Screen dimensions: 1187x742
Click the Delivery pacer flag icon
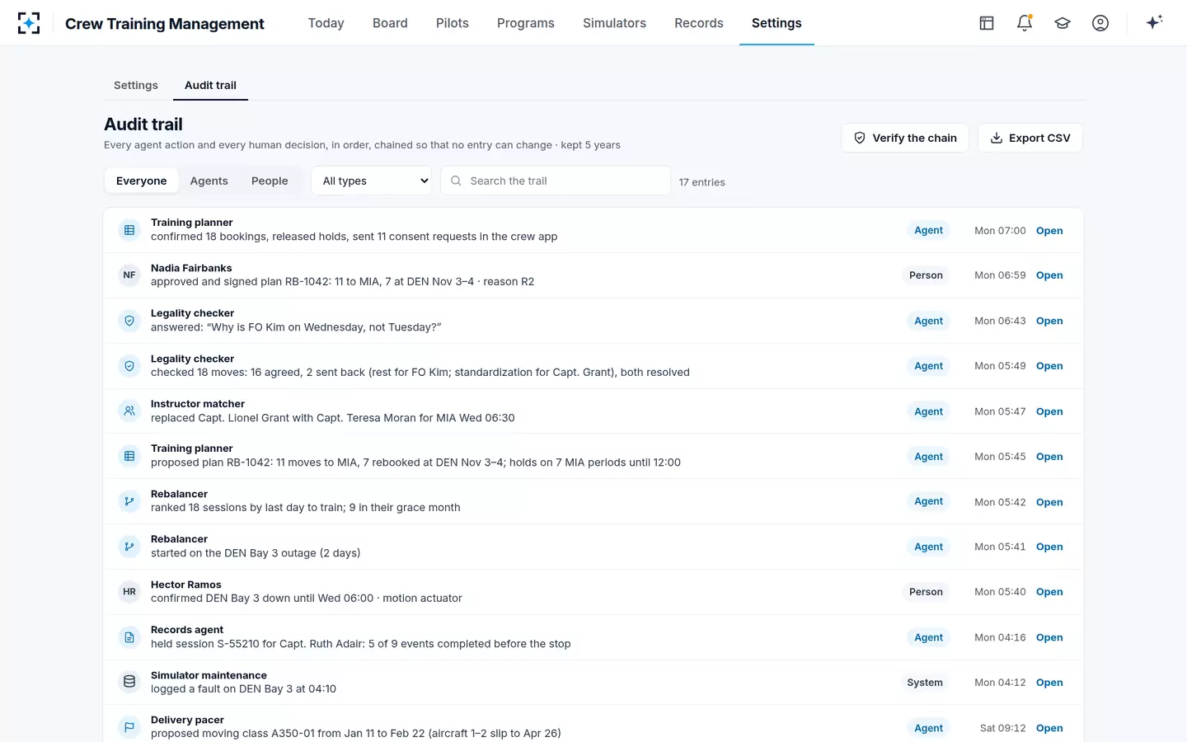(129, 727)
